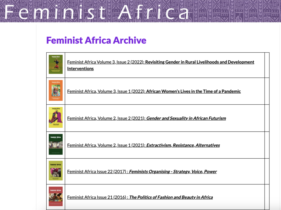Open 'Feminist Africa, Volume 2, Issue 1 (2021)' text
This screenshot has width=281, height=210.
(x=106, y=145)
